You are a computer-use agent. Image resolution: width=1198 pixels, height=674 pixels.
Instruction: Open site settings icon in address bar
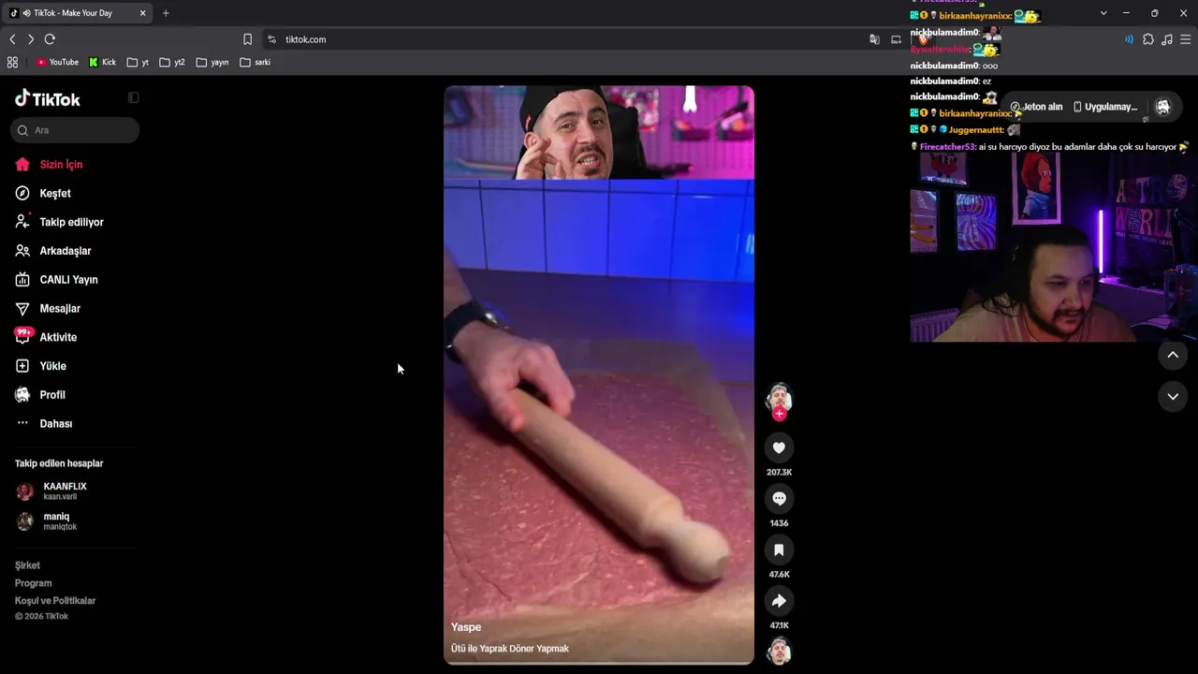(271, 39)
